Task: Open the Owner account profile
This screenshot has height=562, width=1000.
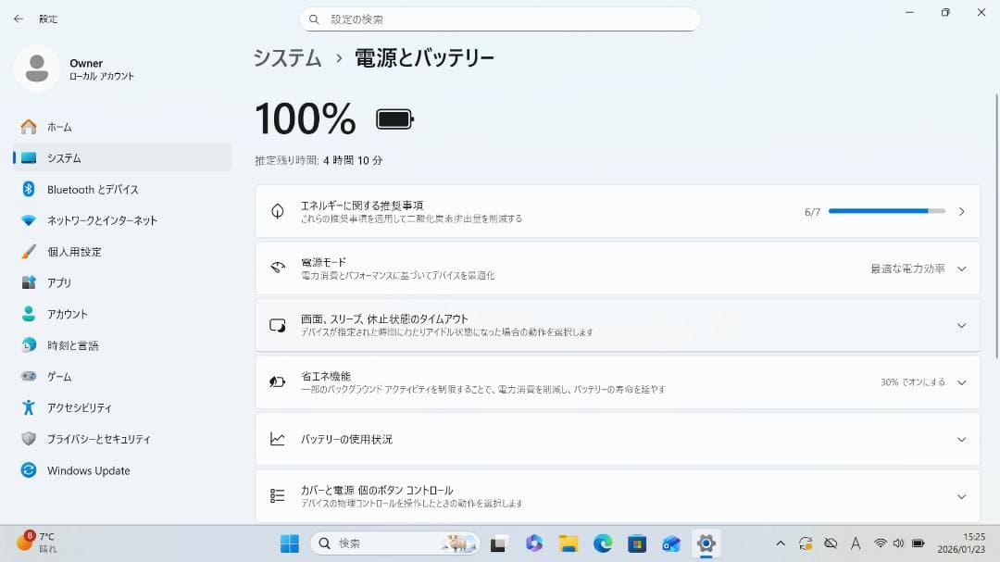Action: 69,69
